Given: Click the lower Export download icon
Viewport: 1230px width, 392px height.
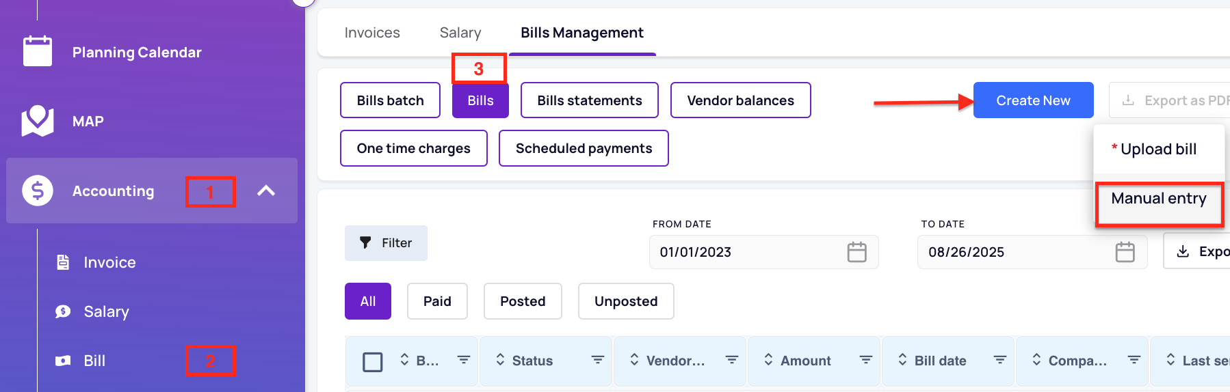Looking at the screenshot, I should [1183, 251].
